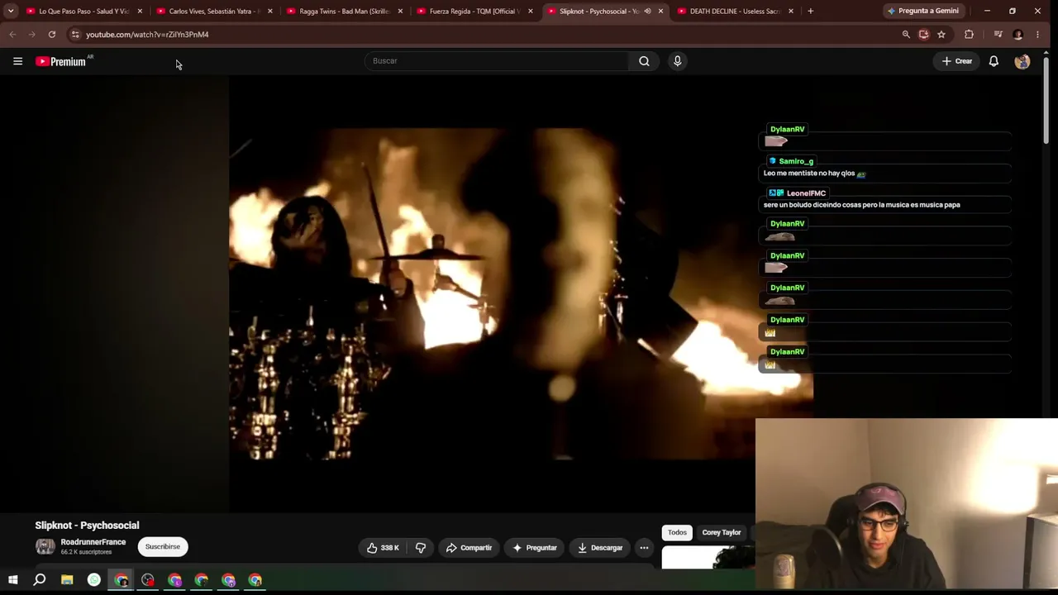Click the LeonelFMC chat username

pyautogui.click(x=806, y=193)
